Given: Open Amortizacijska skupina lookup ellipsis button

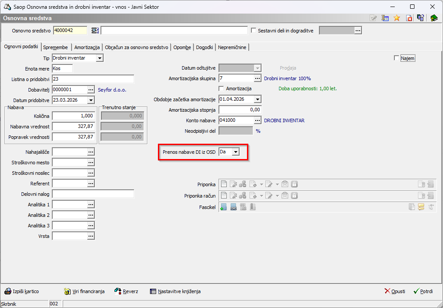Looking at the screenshot, I should coord(257,78).
